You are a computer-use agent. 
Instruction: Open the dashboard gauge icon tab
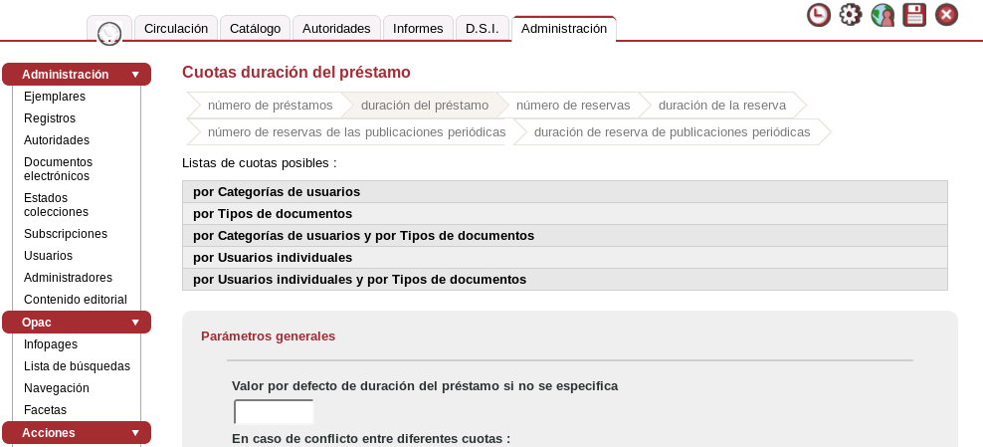coord(109,33)
